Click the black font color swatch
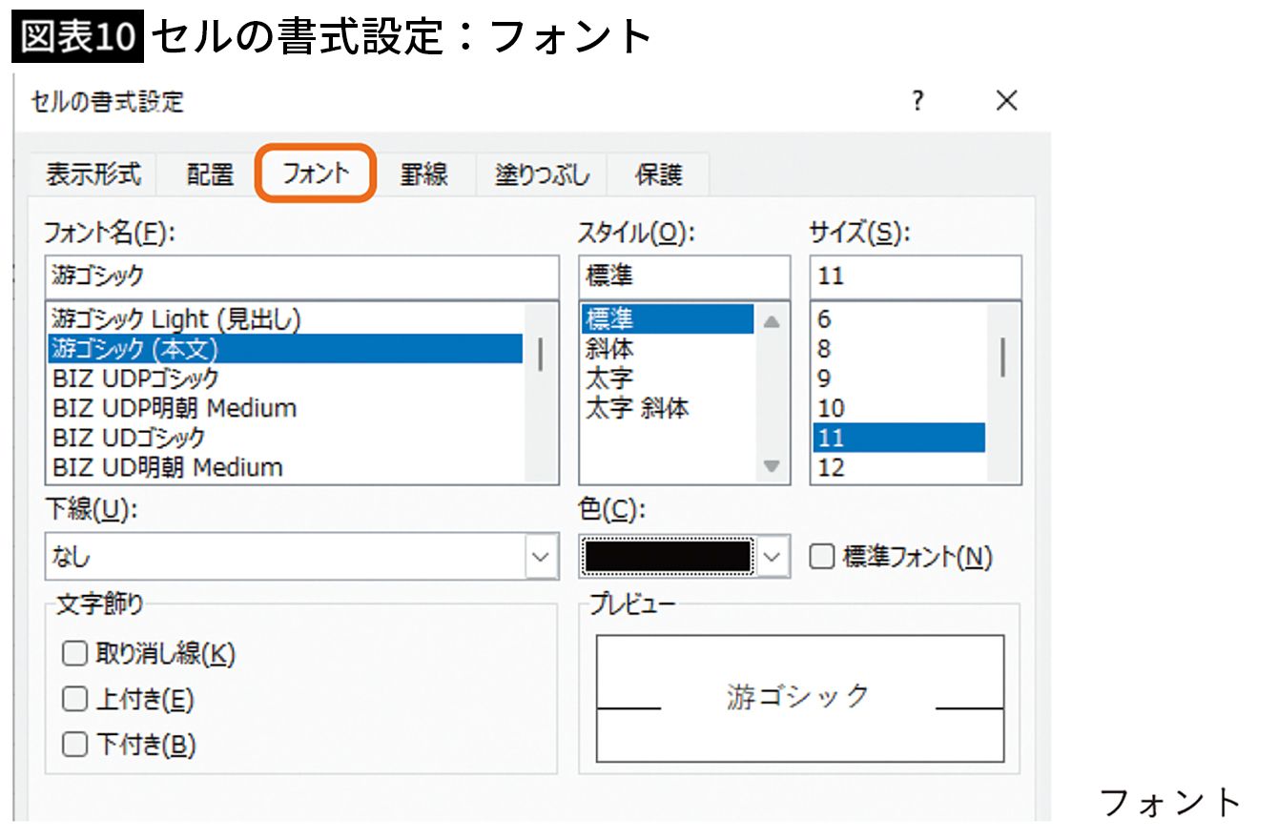This screenshot has height=839, width=1278. (x=668, y=557)
